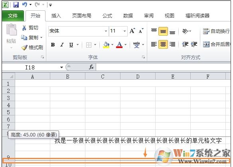
Task: Open underline style dropdown
Action: click(77, 45)
